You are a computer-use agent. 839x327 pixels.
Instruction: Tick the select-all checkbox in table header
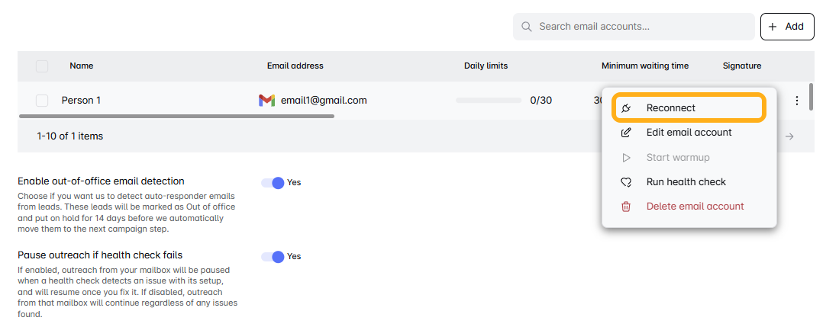click(x=42, y=66)
